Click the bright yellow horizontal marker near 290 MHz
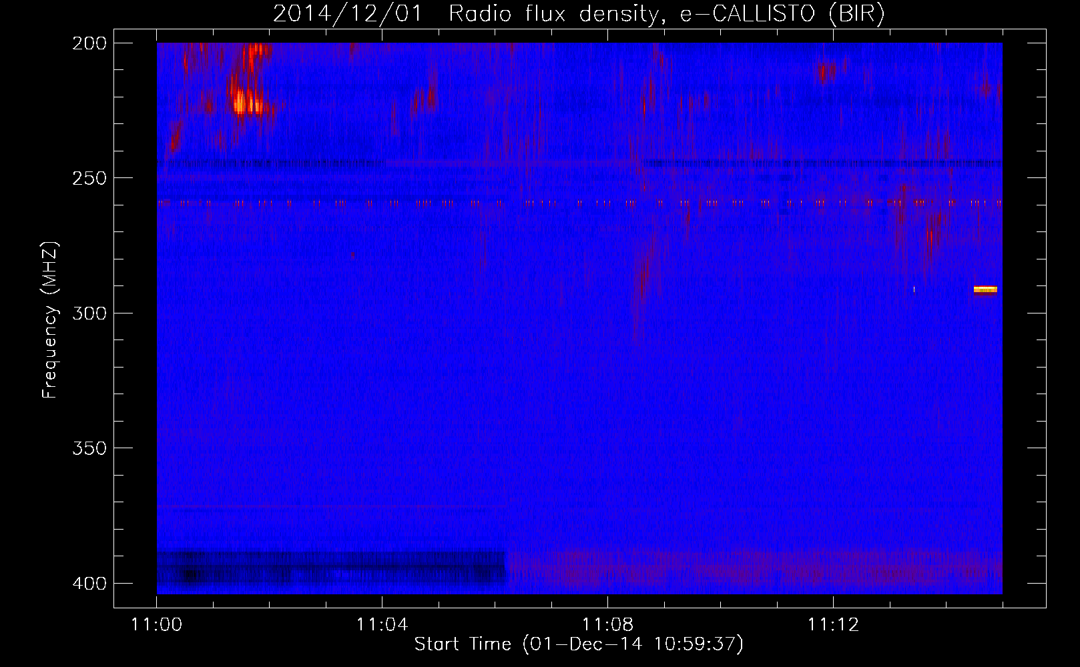 coord(985,289)
